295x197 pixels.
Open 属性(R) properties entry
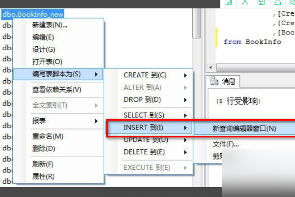(x=59, y=176)
